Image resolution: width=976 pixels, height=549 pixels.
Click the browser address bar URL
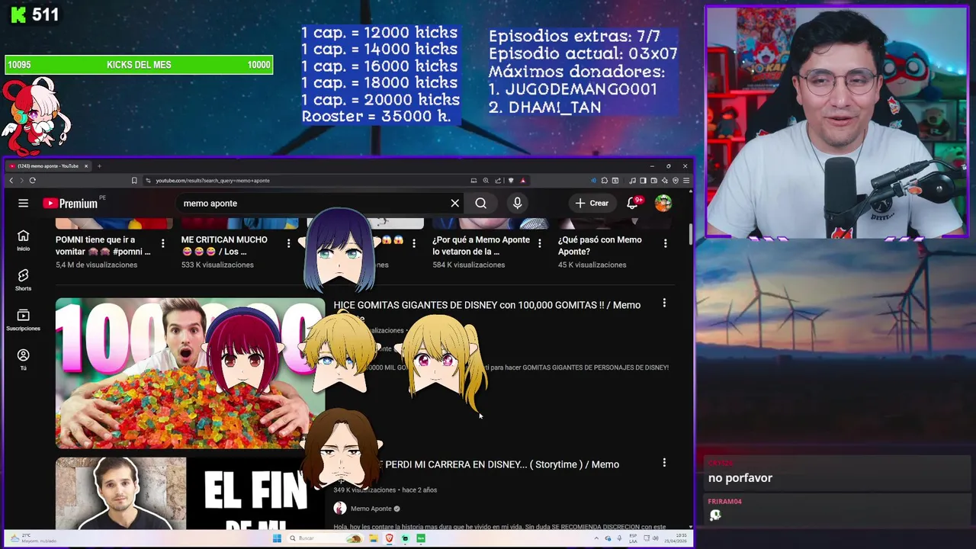pyautogui.click(x=213, y=181)
